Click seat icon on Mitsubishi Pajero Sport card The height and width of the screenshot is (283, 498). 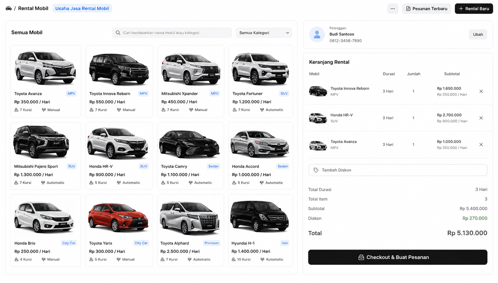(x=16, y=182)
